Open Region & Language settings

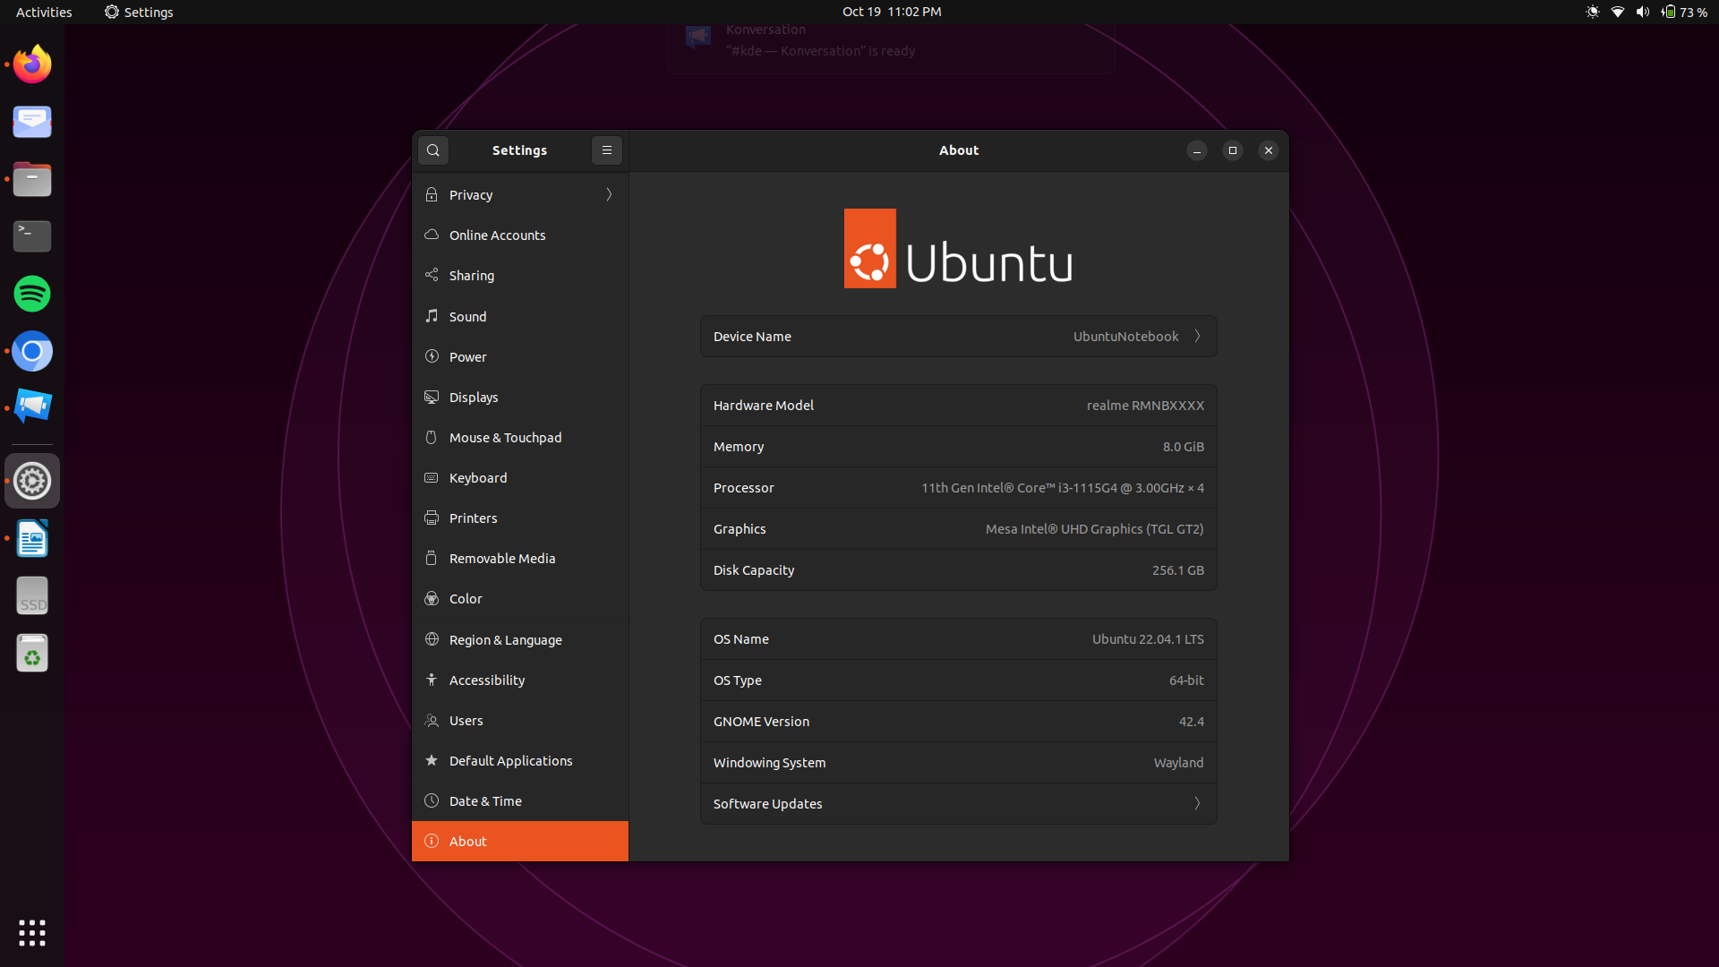click(x=505, y=640)
